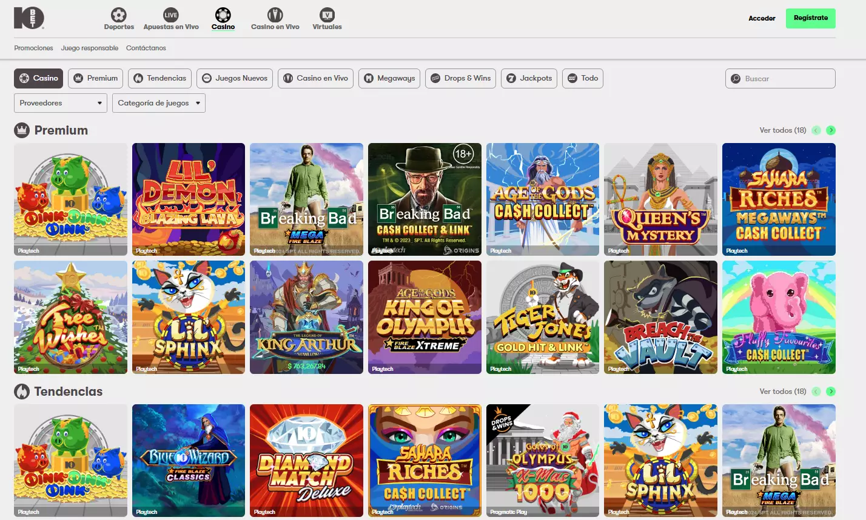Open Queen's Mystery game

(661, 199)
